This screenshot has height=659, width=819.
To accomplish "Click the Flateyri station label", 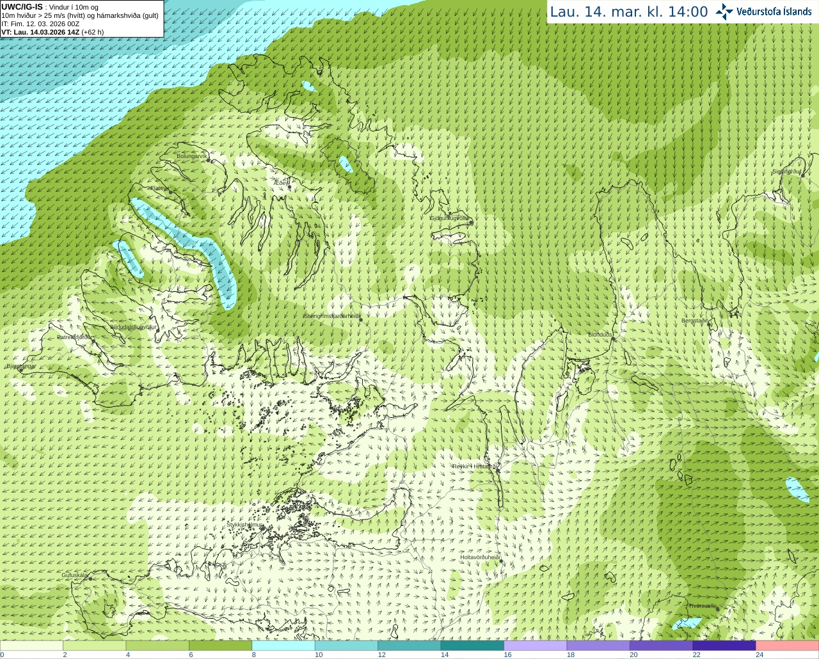I will (160, 188).
